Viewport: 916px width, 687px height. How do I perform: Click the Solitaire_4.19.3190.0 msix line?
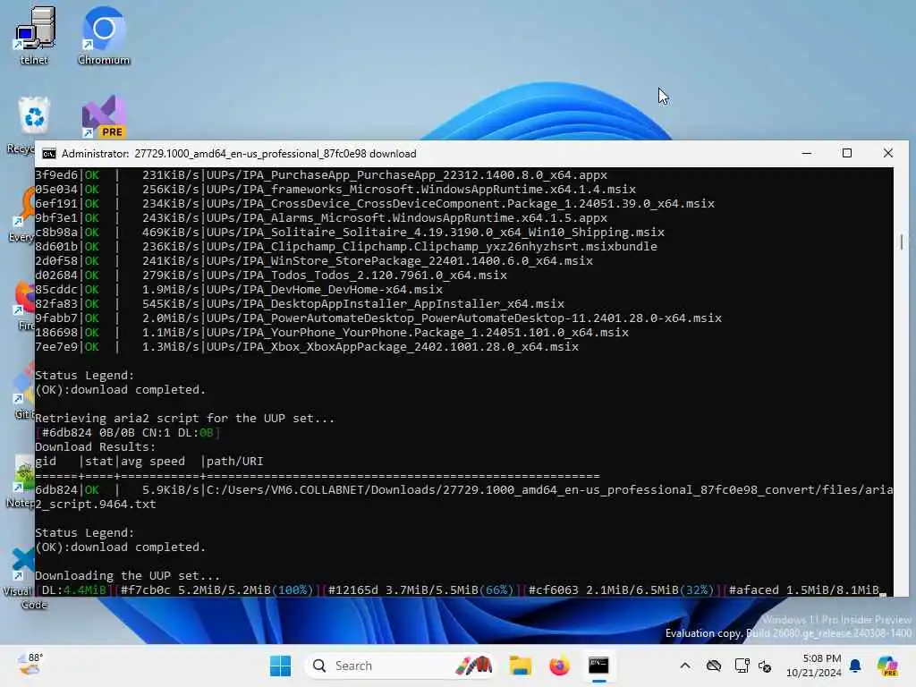[350, 232]
